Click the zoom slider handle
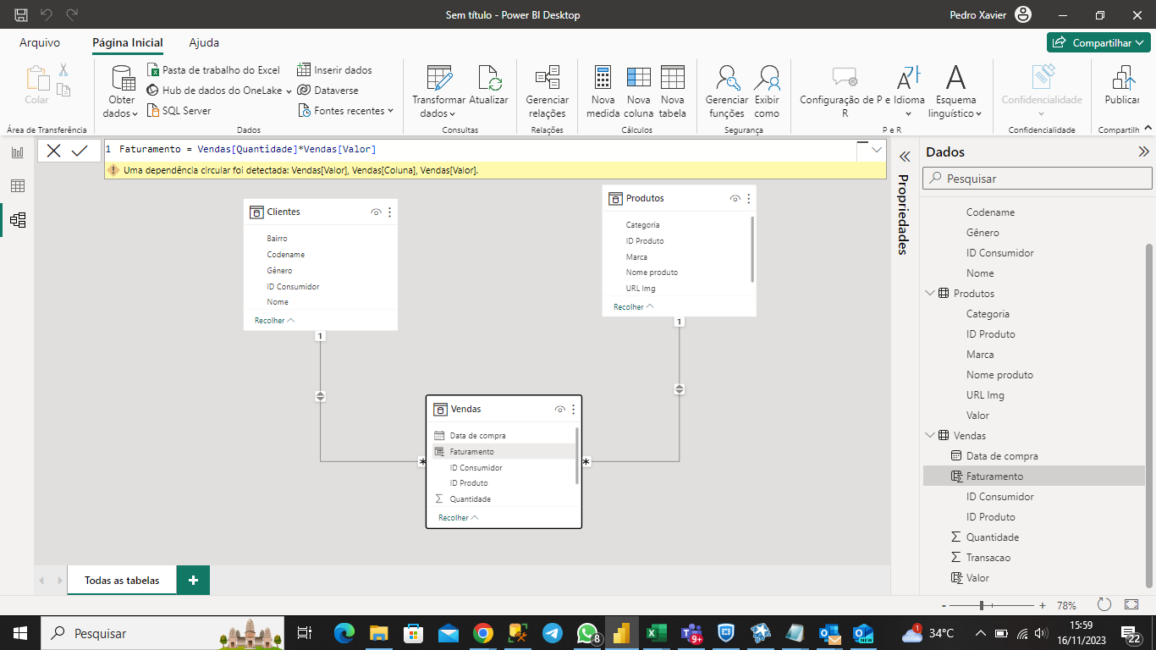The image size is (1156, 650). pyautogui.click(x=981, y=606)
